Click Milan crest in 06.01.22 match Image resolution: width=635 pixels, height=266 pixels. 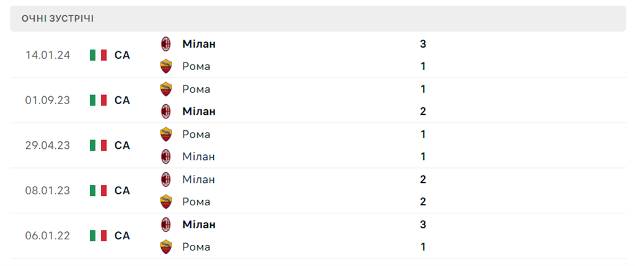166,224
